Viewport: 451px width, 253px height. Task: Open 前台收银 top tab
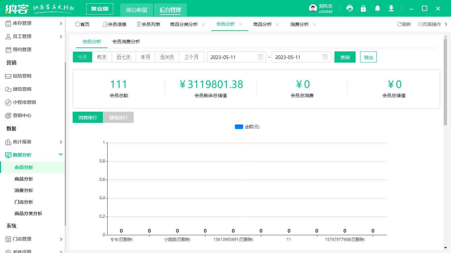click(x=137, y=10)
